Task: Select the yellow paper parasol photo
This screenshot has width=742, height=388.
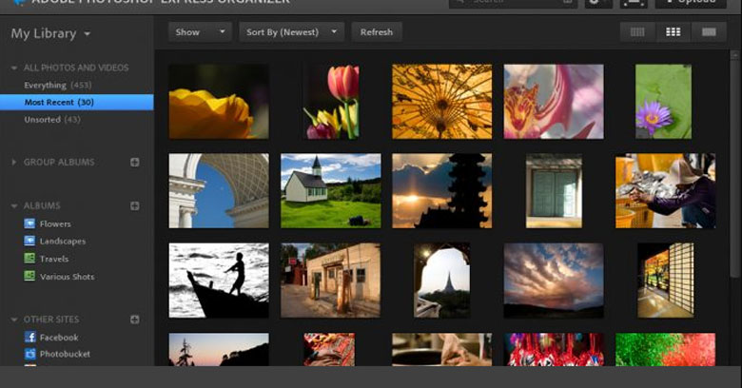Action: (442, 102)
